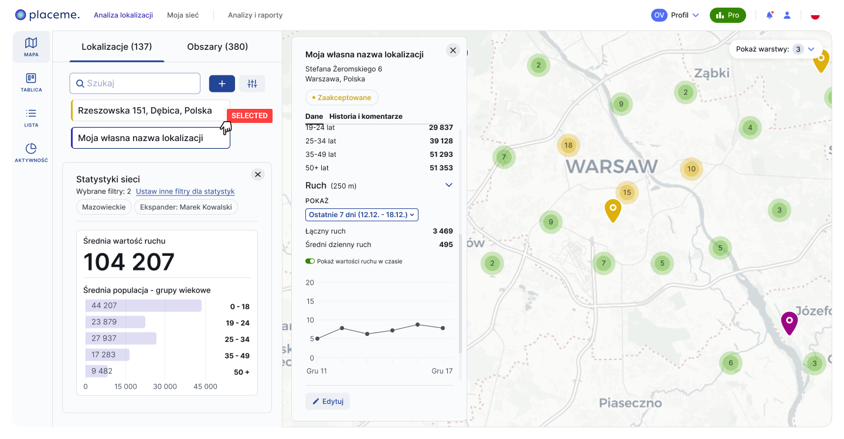
Task: Open 'Ustaw inne filtry dla statystyk' link
Action: click(185, 191)
